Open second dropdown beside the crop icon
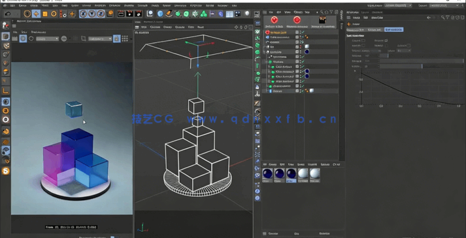 (x=100, y=39)
